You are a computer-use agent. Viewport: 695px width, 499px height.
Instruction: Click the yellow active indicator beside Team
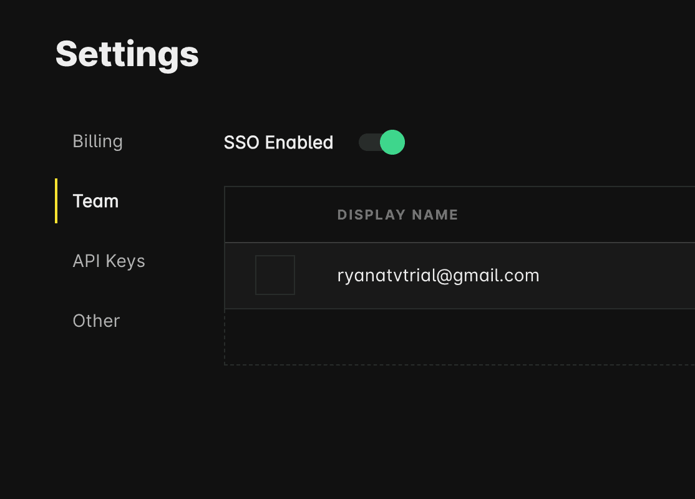pyautogui.click(x=56, y=201)
